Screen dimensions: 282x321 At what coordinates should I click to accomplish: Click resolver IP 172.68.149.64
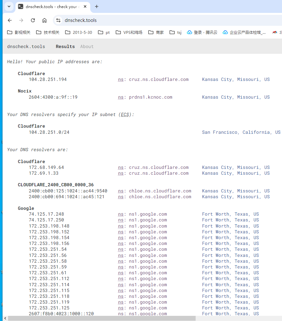pos(46,168)
